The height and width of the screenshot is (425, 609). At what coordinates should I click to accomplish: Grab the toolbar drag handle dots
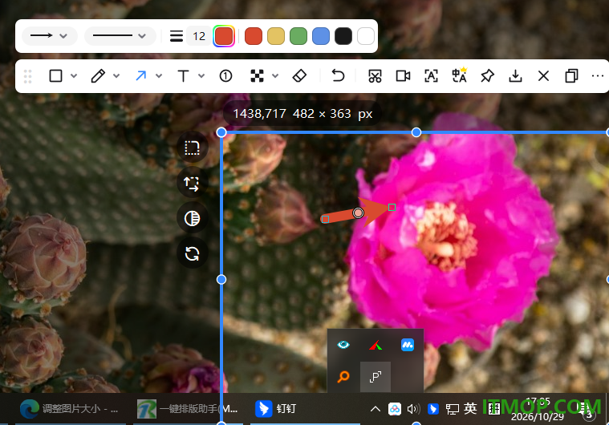pos(27,76)
